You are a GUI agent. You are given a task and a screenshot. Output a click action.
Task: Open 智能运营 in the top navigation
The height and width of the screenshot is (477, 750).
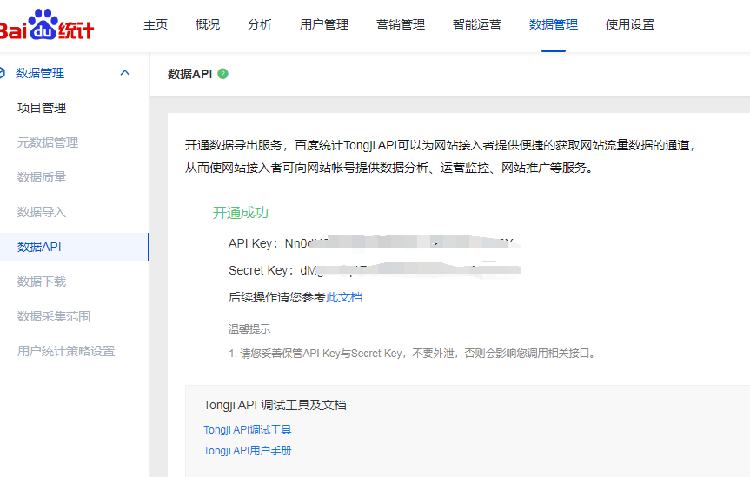point(477,24)
